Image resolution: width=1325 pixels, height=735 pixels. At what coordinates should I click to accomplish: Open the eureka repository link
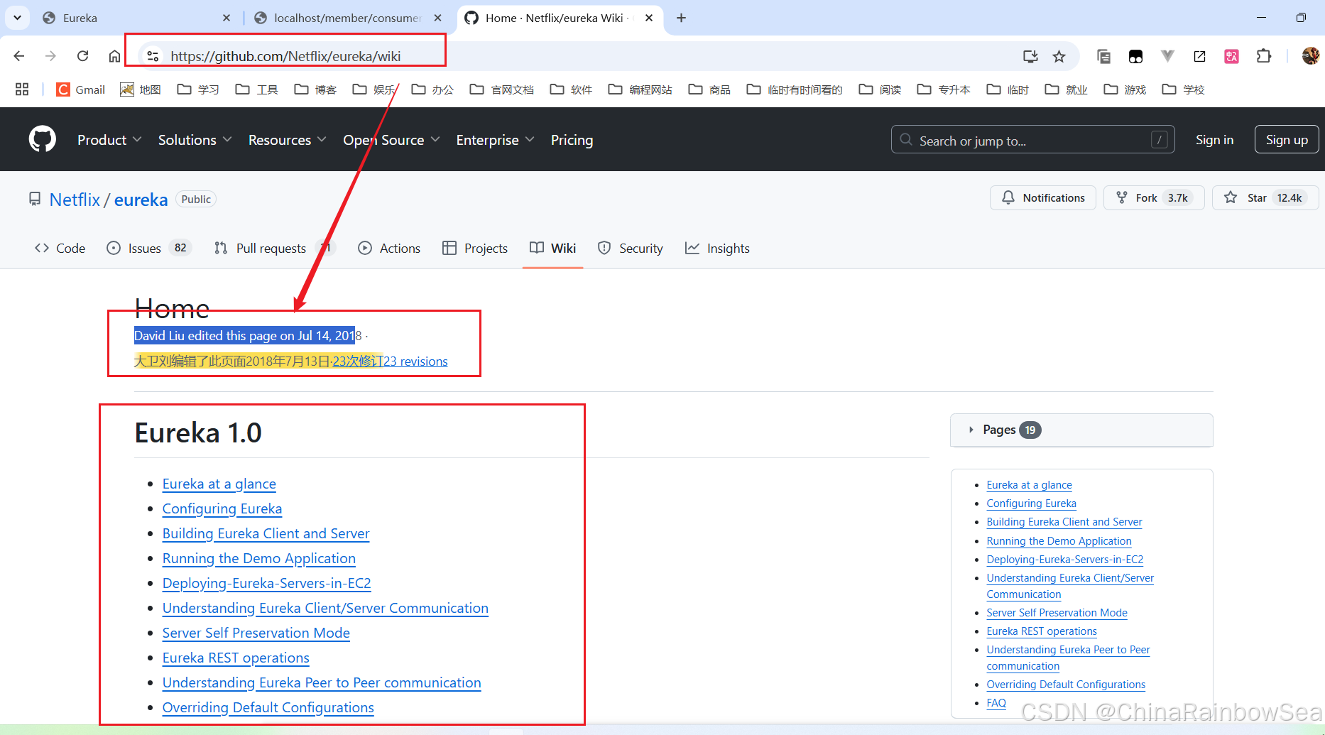[x=141, y=200]
